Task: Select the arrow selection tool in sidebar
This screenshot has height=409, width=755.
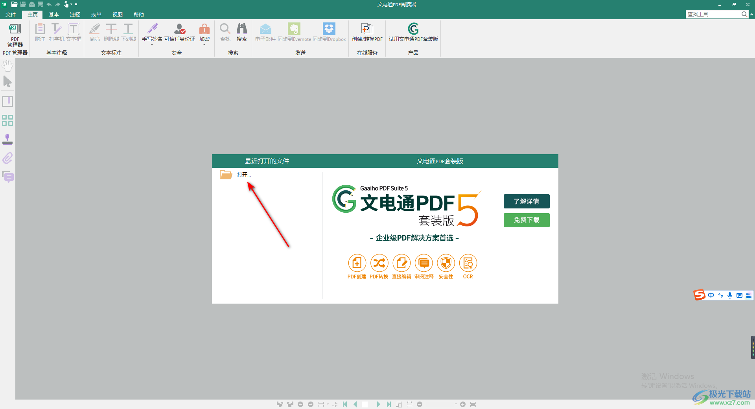Action: coord(7,82)
